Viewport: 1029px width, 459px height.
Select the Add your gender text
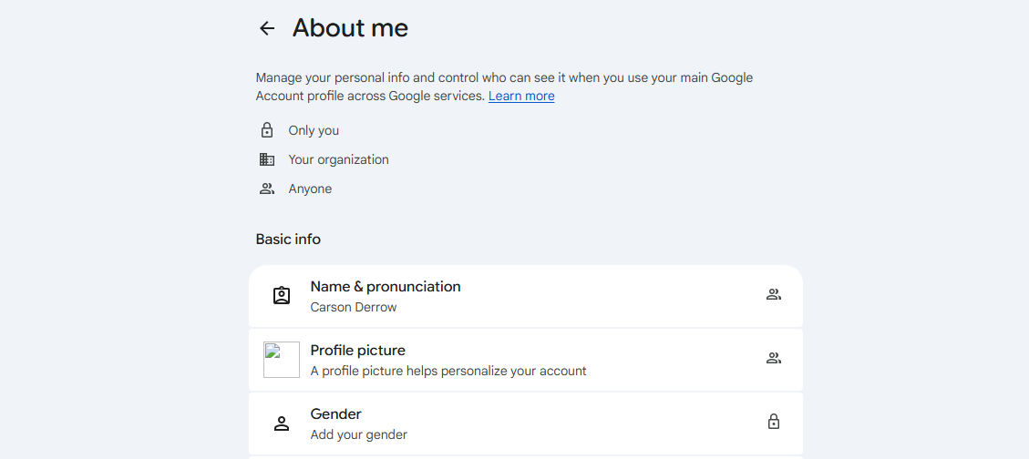(358, 434)
